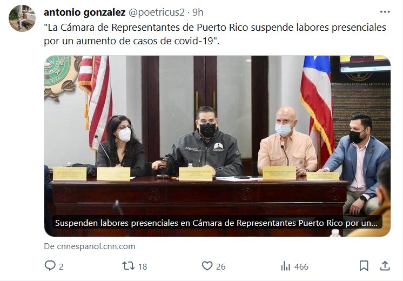
Task: Click the post text about Cámara de Representantes
Action: pos(215,34)
